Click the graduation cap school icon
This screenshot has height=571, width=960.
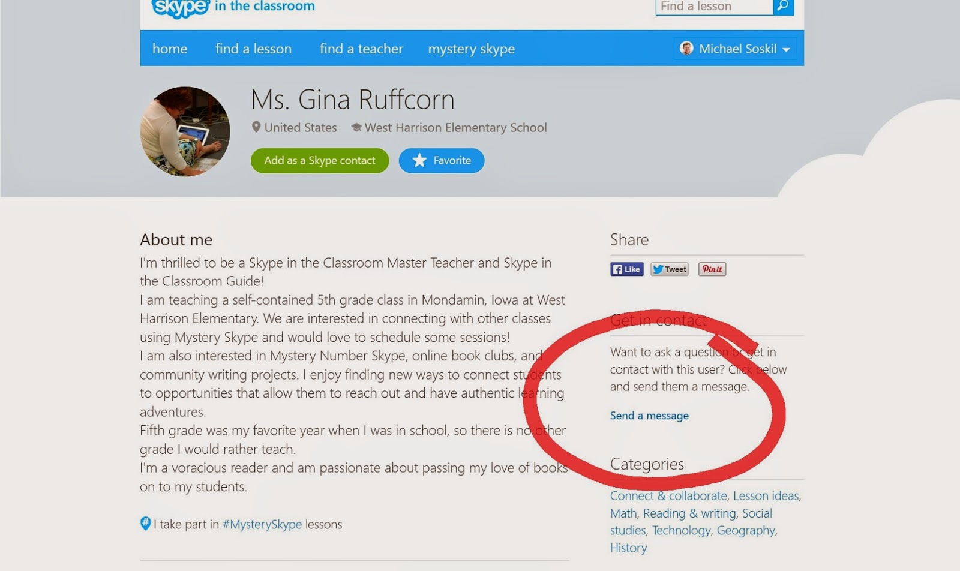356,127
